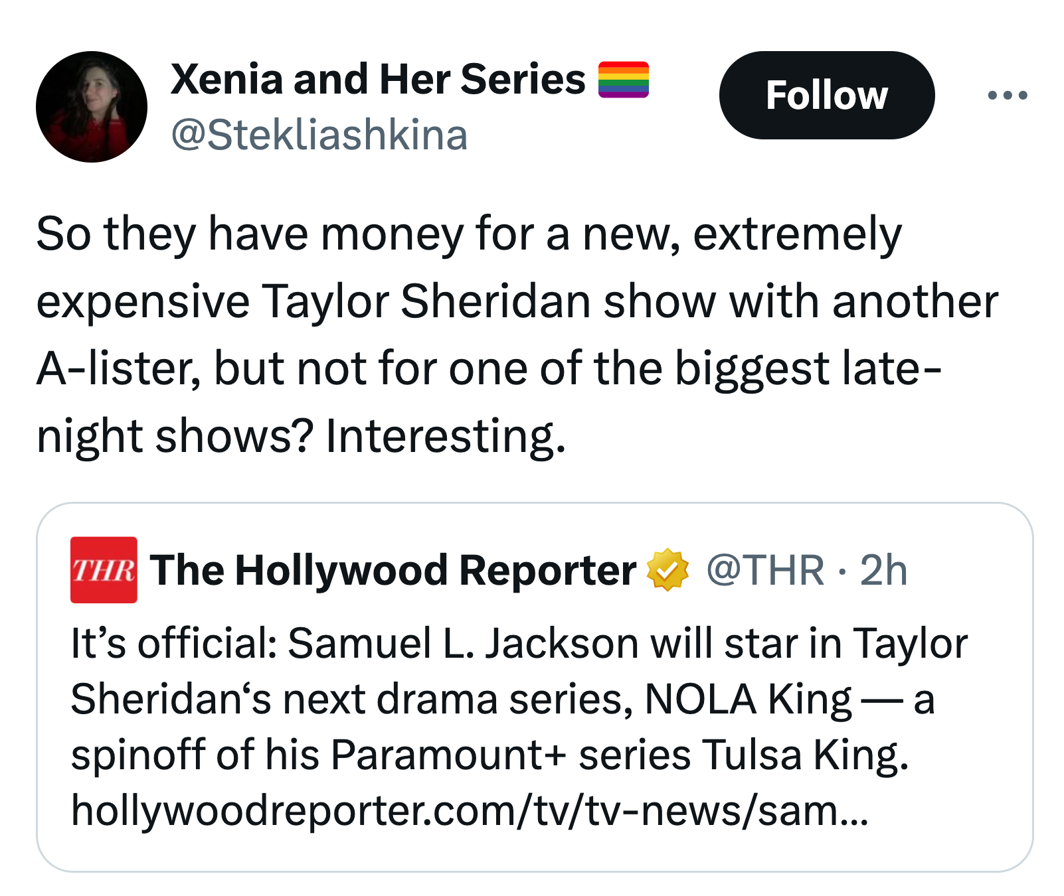Follow the Xenia and Her Series account
The image size is (1064, 896).
827,95
